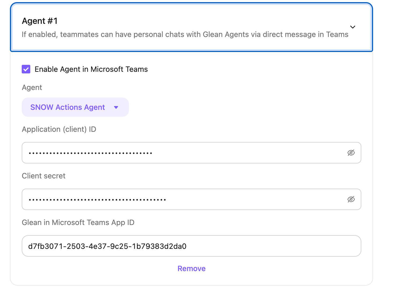Click into the Client secret field
The image size is (394, 292).
tap(191, 199)
